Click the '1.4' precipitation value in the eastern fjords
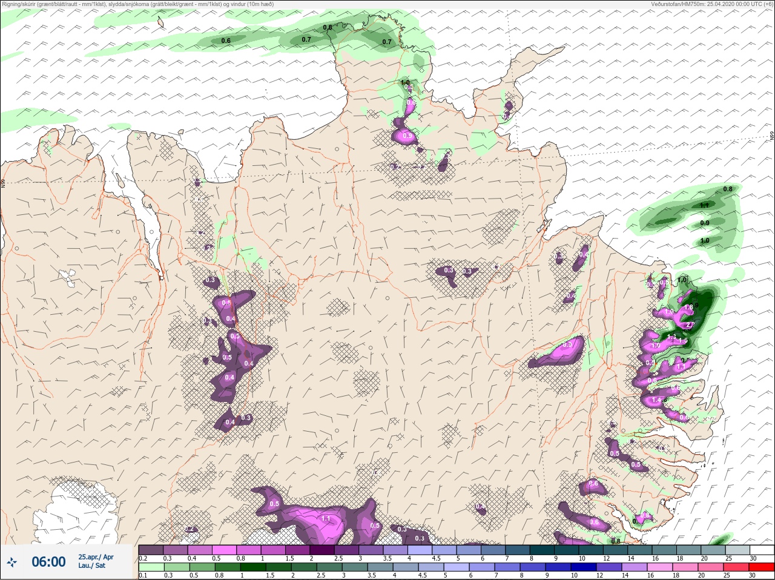Image resolution: width=775 pixels, height=580 pixels. coord(656,400)
